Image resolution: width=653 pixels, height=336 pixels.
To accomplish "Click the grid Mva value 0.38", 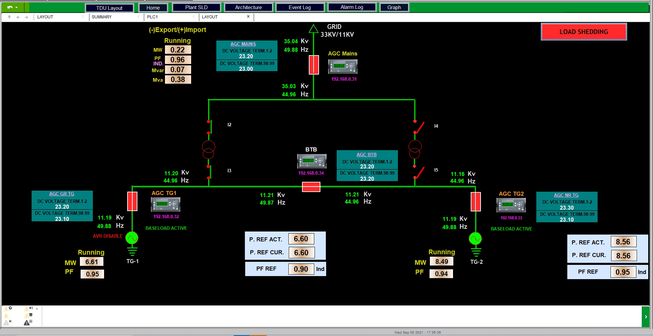I will pos(178,79).
